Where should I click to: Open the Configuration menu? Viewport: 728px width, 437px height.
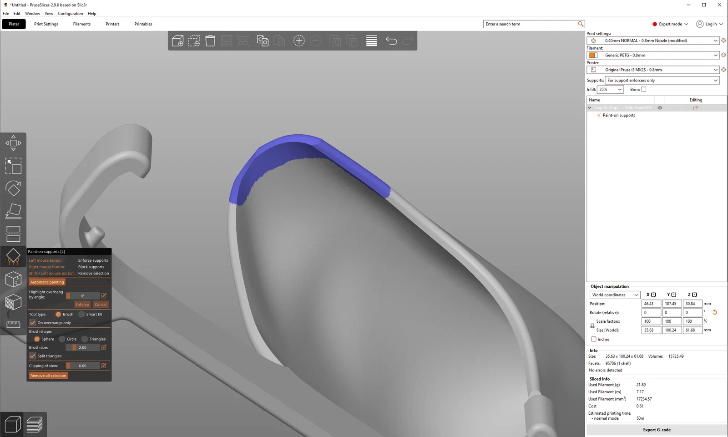(71, 14)
